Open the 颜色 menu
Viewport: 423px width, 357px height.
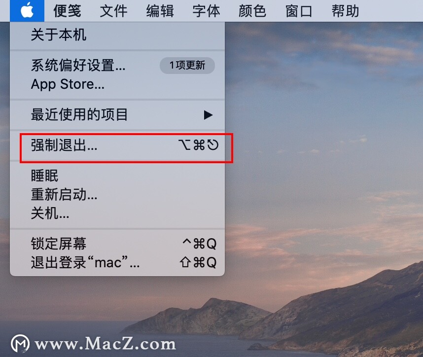coord(252,11)
